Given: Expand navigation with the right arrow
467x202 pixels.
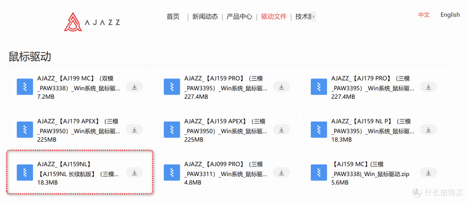Looking at the screenshot, I should [x=313, y=16].
